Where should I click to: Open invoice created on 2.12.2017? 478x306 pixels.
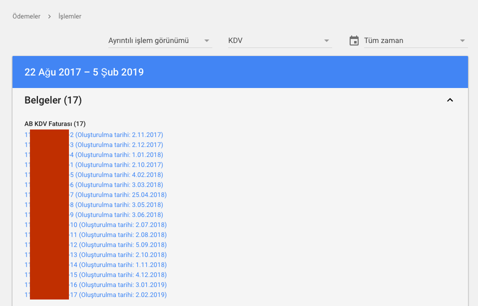(x=94, y=145)
